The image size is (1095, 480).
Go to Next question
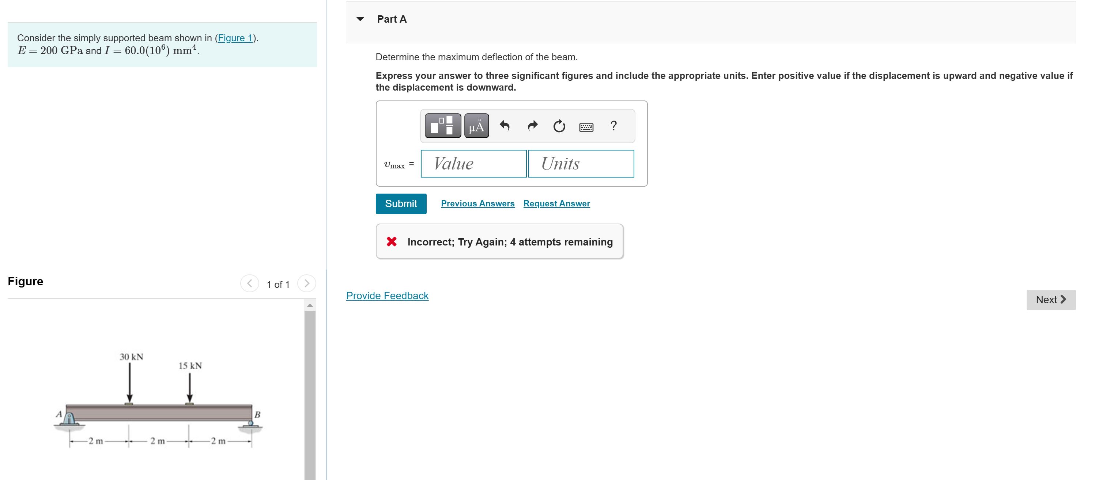[1051, 300]
